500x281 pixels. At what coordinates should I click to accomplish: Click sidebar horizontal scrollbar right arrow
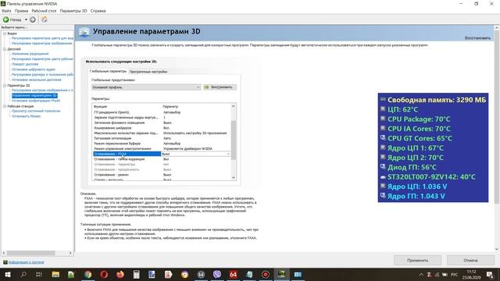70,253
